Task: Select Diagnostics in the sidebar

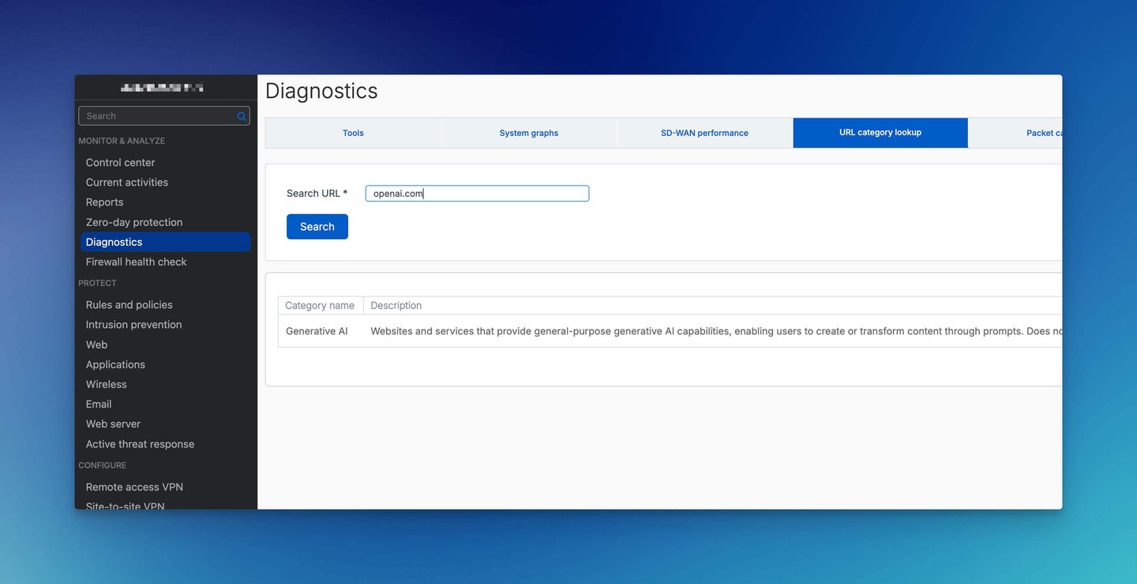Action: tap(166, 242)
